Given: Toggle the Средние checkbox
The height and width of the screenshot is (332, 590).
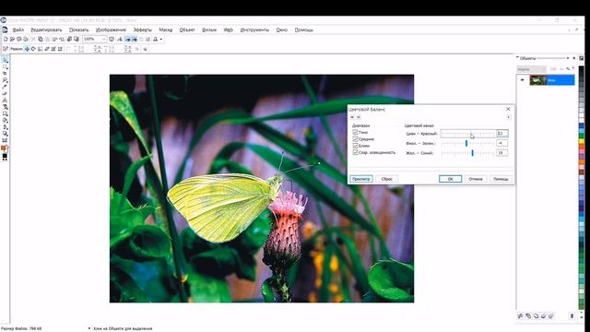Looking at the screenshot, I should (355, 139).
